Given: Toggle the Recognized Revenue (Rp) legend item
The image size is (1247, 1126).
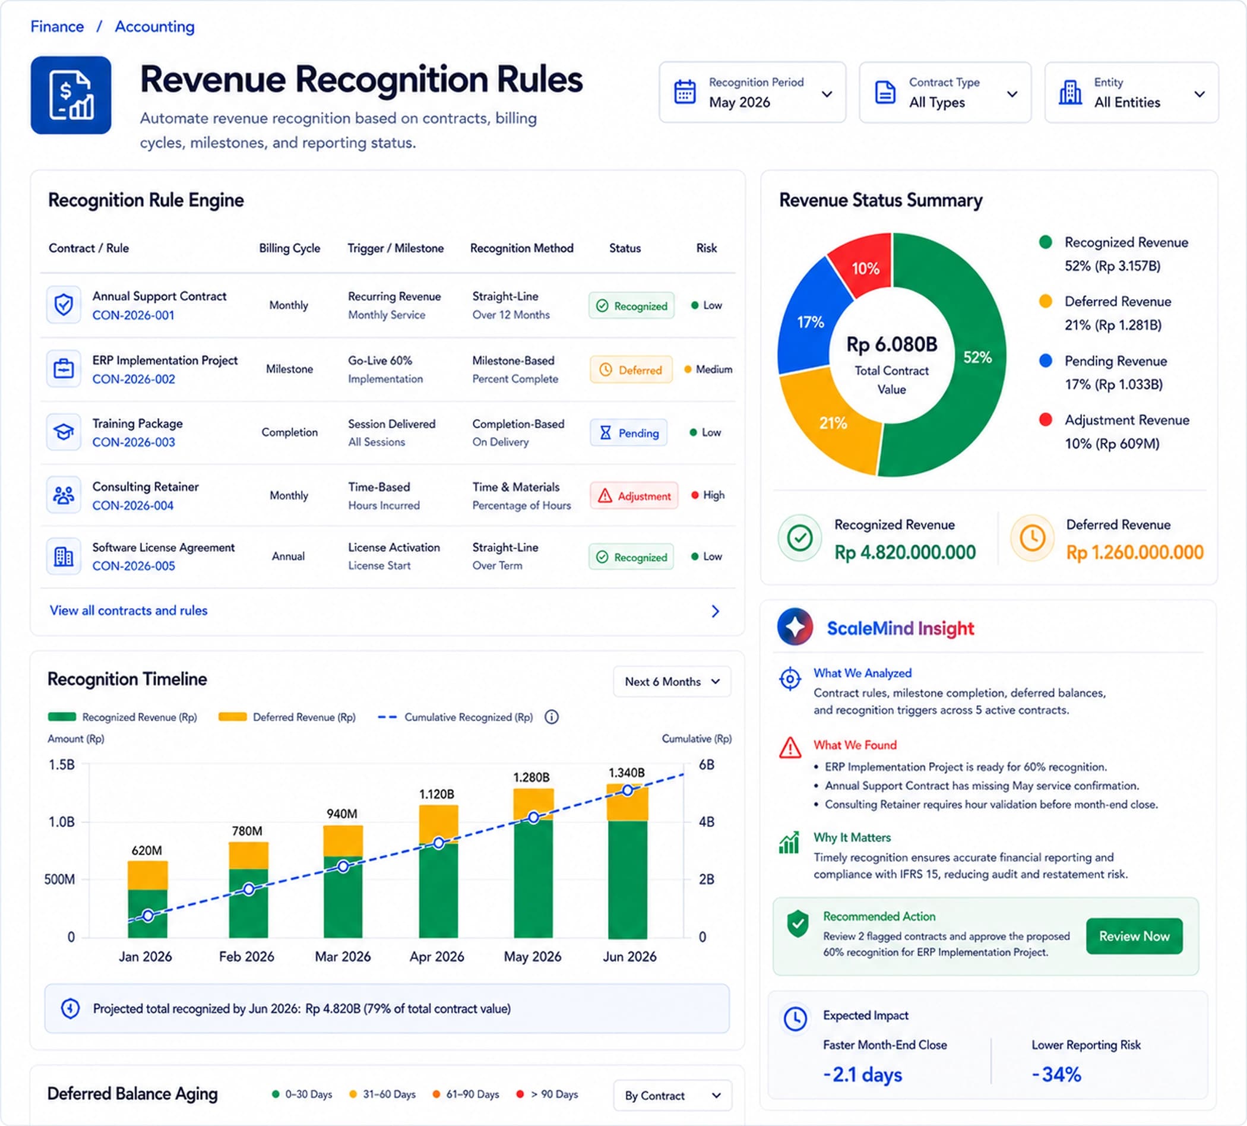Looking at the screenshot, I should click(122, 717).
